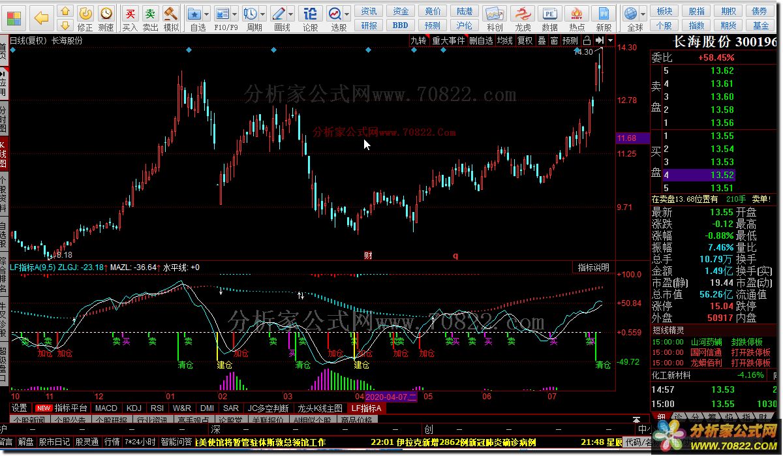This screenshot has height=456, width=783.
Task: Click the 指标说明 indicator description button
Action: click(593, 267)
